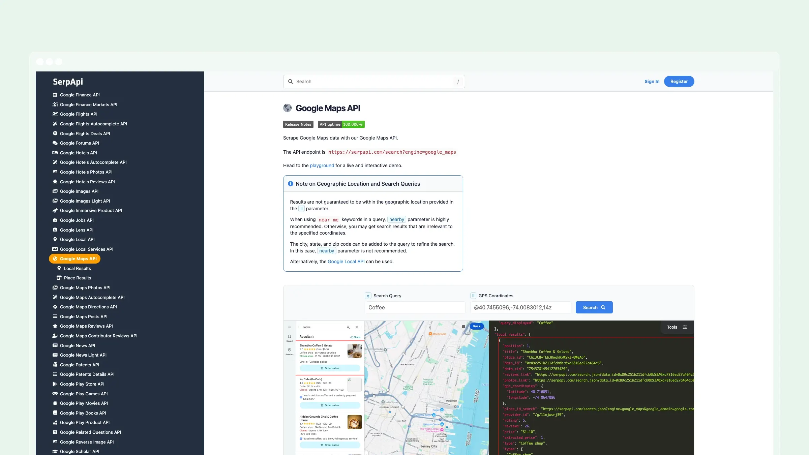Click Order online under Shambhu Coffee & Gelato

[x=330, y=368]
